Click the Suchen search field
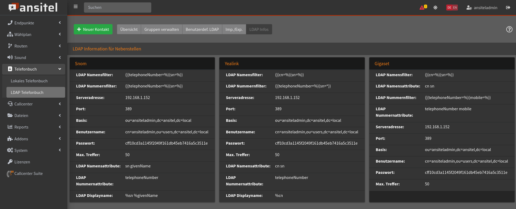The height and width of the screenshot is (209, 516). [117, 8]
